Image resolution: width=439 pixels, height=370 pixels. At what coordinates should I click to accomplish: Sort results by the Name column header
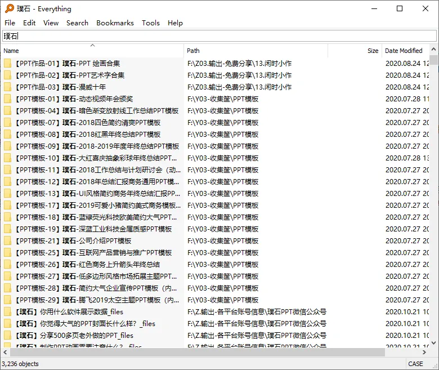coord(92,51)
